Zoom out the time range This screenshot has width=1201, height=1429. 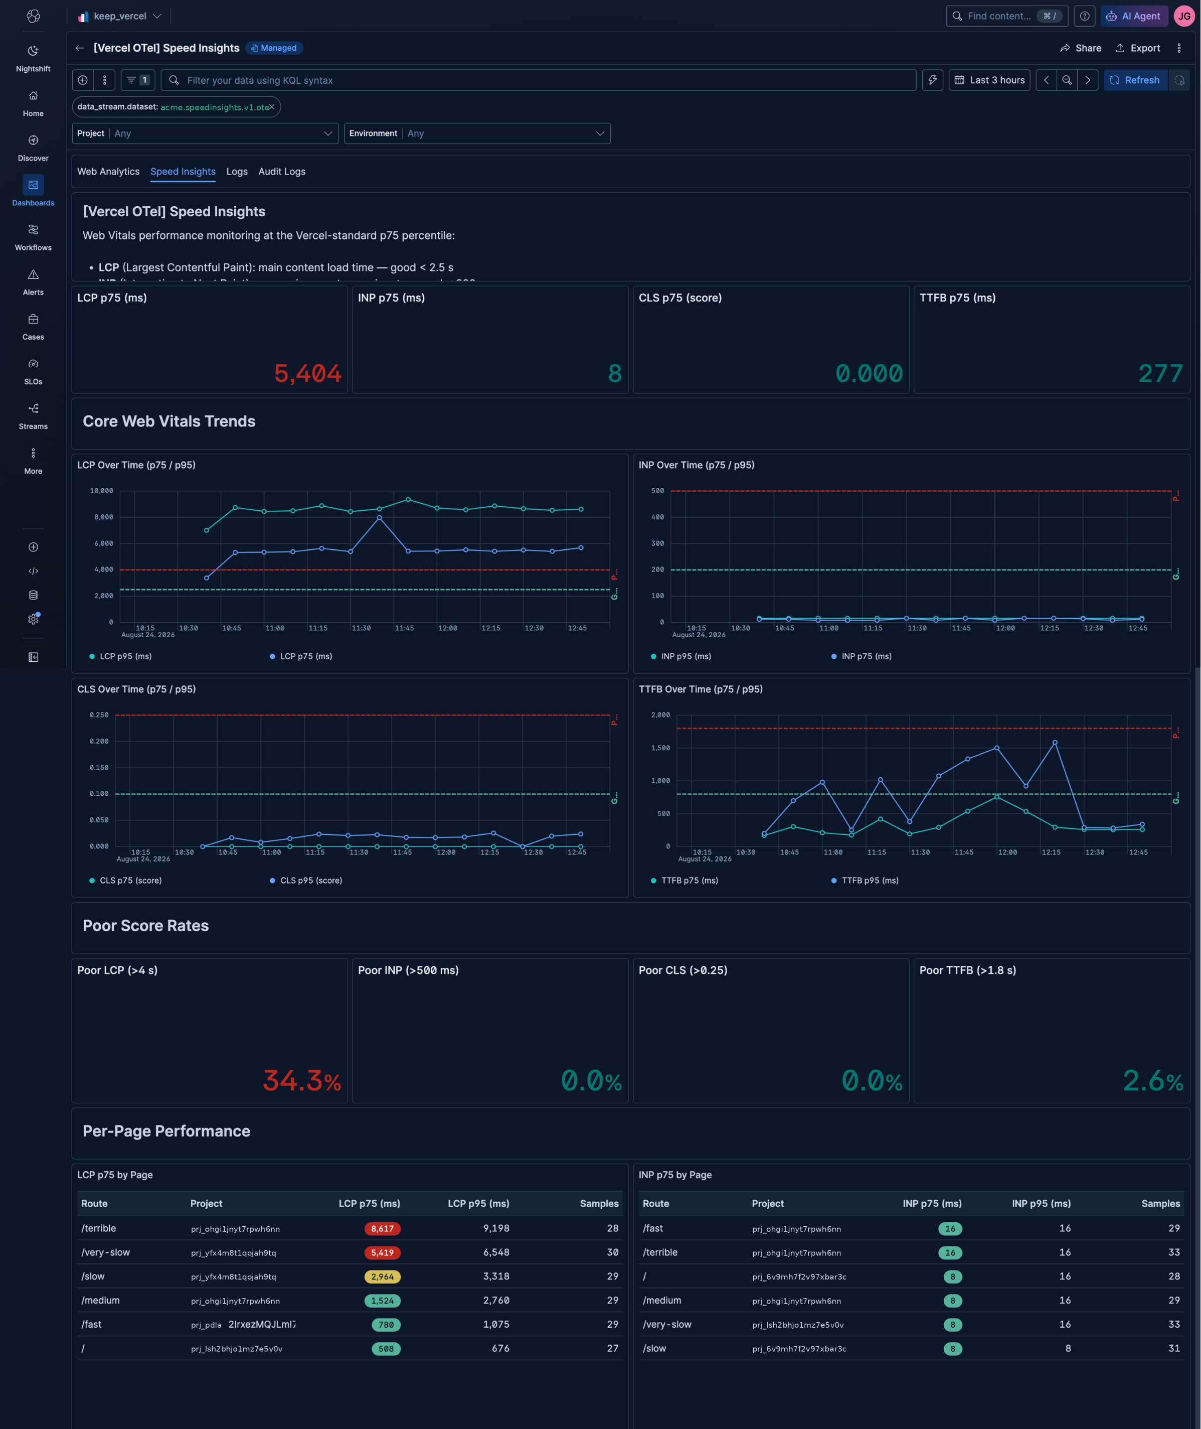tap(1067, 80)
